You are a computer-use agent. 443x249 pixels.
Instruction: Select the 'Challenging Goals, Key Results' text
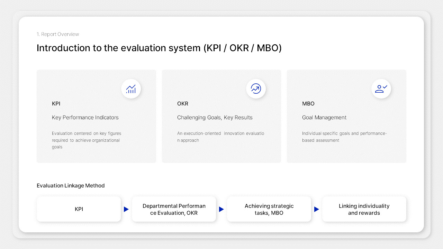point(215,117)
